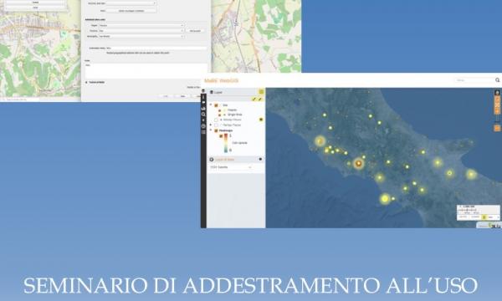Click into the Notes text area

[146, 70]
